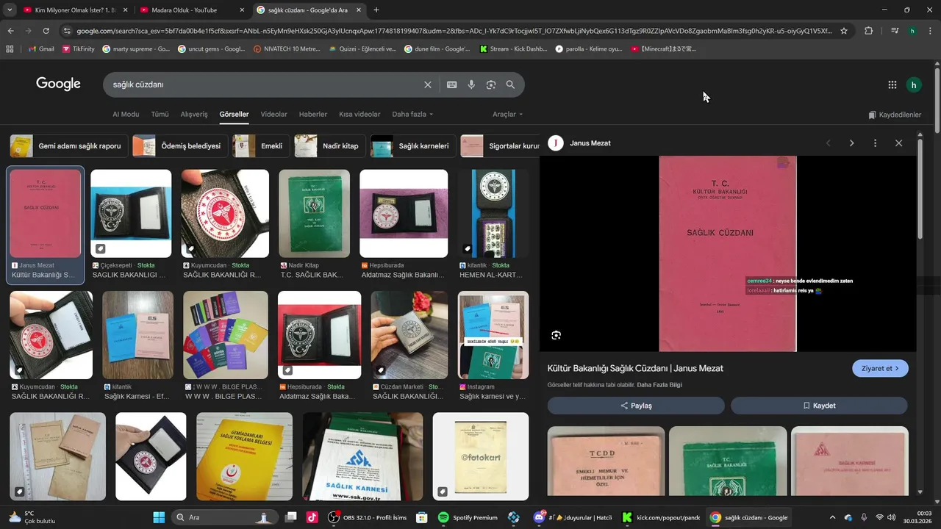941x529 pixels.
Task: Open the media control toolbar icon
Action: pyautogui.click(x=894, y=31)
